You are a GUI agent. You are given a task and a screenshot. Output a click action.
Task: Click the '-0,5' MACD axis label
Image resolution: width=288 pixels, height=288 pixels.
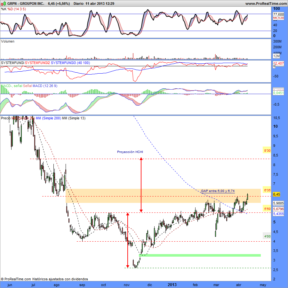(276, 104)
